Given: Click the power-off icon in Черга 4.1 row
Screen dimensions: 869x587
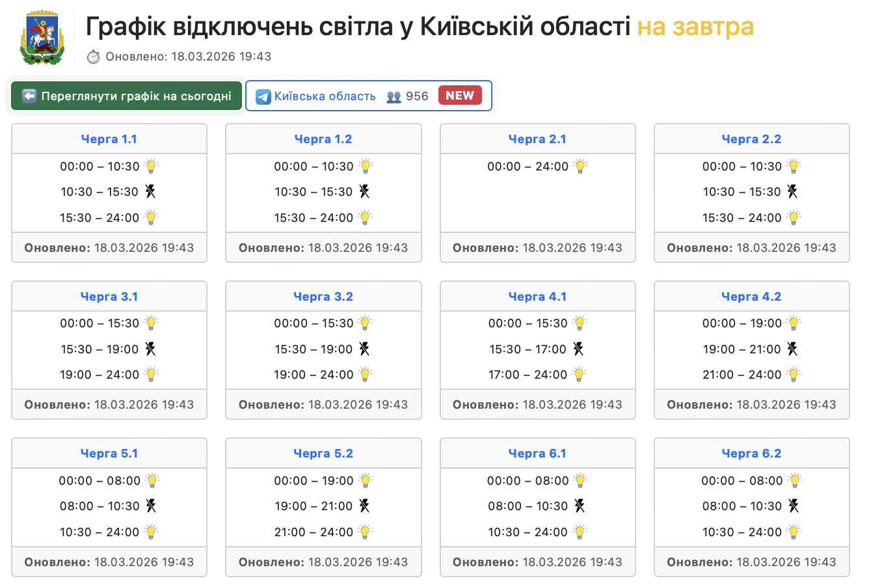Looking at the screenshot, I should coord(578,349).
